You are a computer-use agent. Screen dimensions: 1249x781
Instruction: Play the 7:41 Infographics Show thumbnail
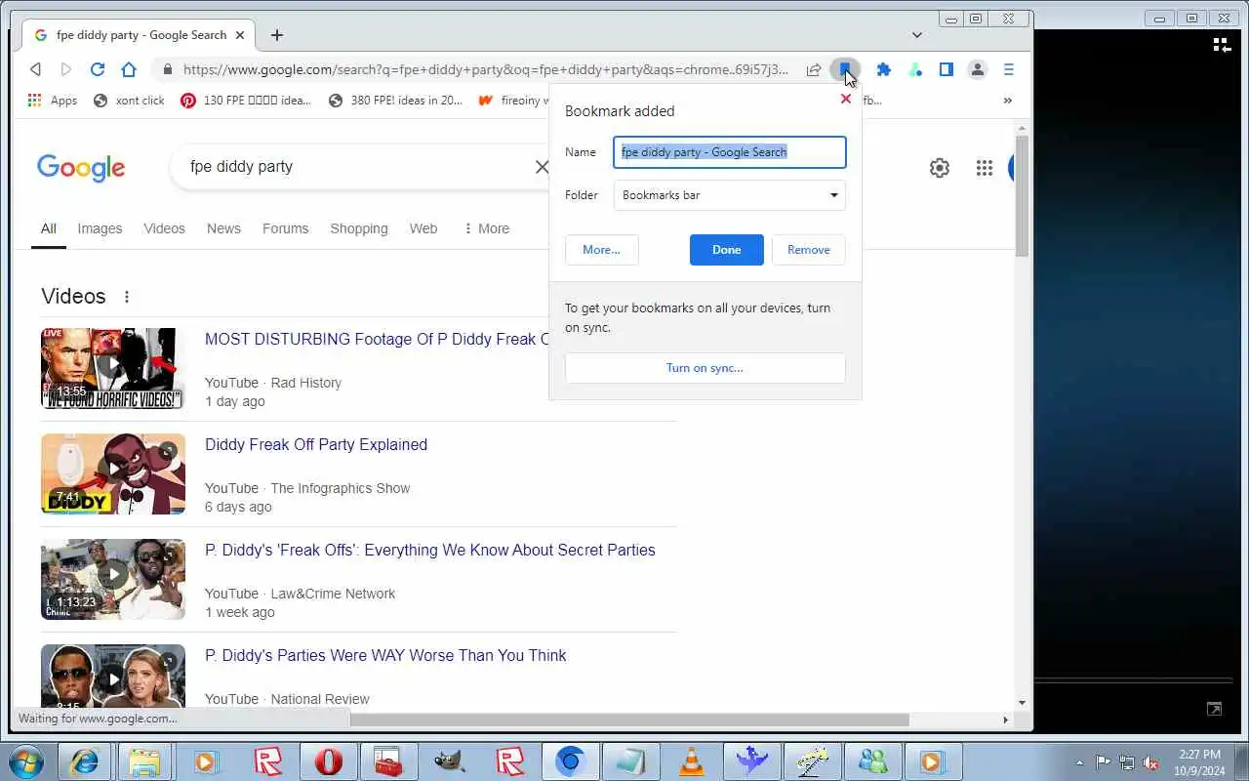[113, 473]
